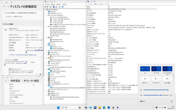Open the ヘルプ menu in Device Manager
Viewport: 176px width, 110px height.
[64, 4]
